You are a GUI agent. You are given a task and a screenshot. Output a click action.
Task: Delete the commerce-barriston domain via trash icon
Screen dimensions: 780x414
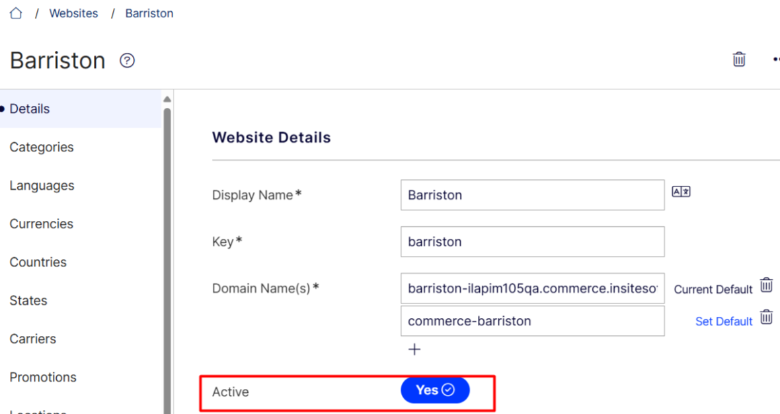tap(766, 317)
